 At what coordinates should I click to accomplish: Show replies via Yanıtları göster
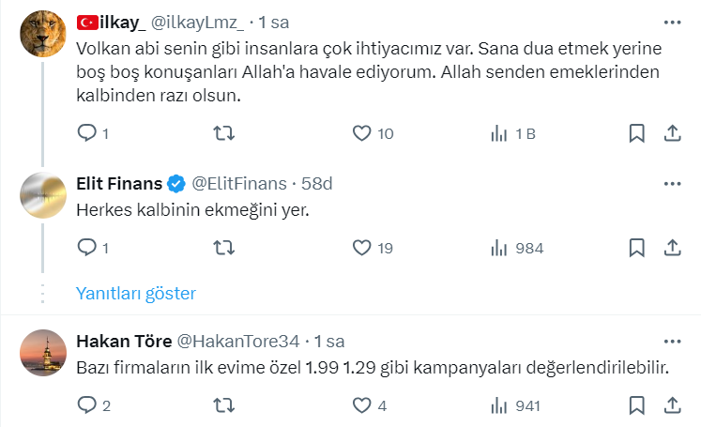pyautogui.click(x=136, y=294)
